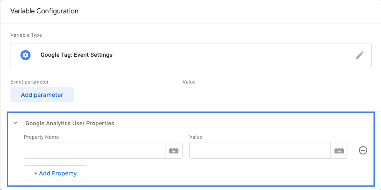Screen dimensions: 381x190
Task: Click the Variable Type label
Action: point(26,35)
